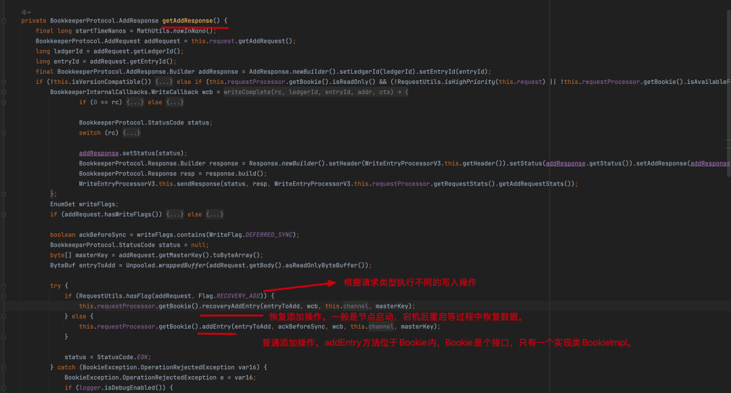Collapse the RECOVERY_ADD if block gutter marker
Image resolution: width=731 pixels, height=393 pixels.
(x=4, y=296)
